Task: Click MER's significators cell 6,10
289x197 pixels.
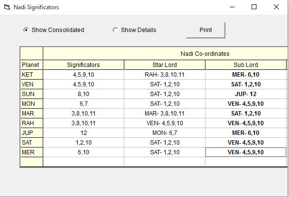Action: coord(84,152)
